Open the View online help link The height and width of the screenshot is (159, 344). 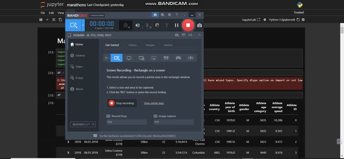pyautogui.click(x=153, y=103)
